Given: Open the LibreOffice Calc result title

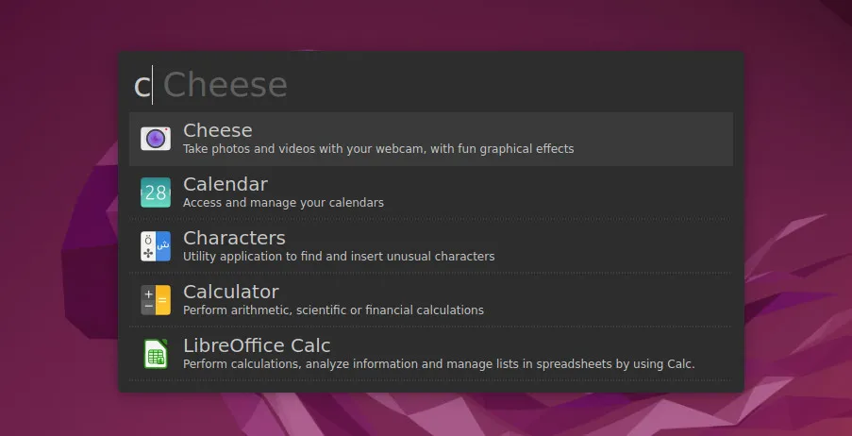Looking at the screenshot, I should [x=257, y=345].
